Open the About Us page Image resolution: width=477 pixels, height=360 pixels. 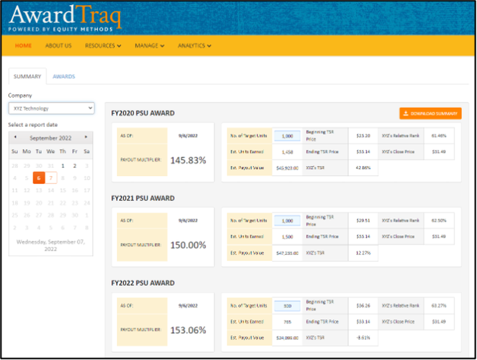click(x=58, y=46)
